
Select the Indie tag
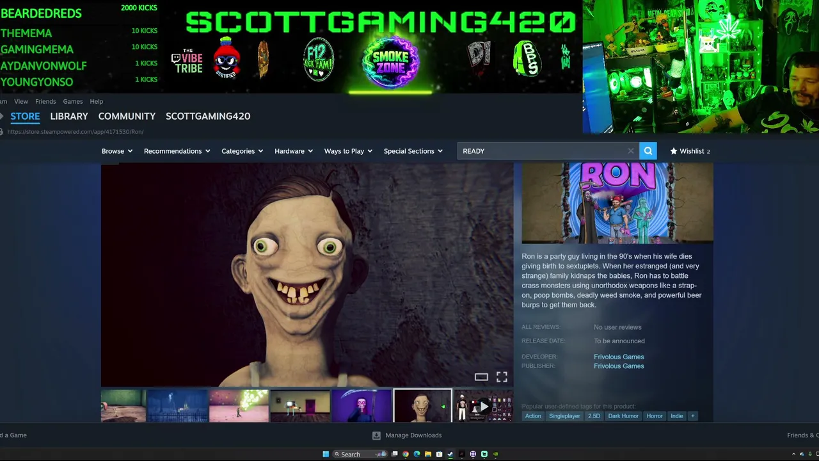click(x=677, y=416)
